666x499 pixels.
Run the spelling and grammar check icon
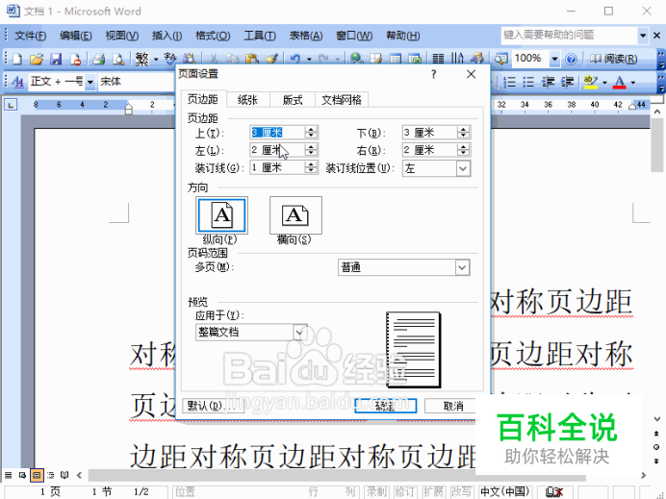tap(170, 59)
